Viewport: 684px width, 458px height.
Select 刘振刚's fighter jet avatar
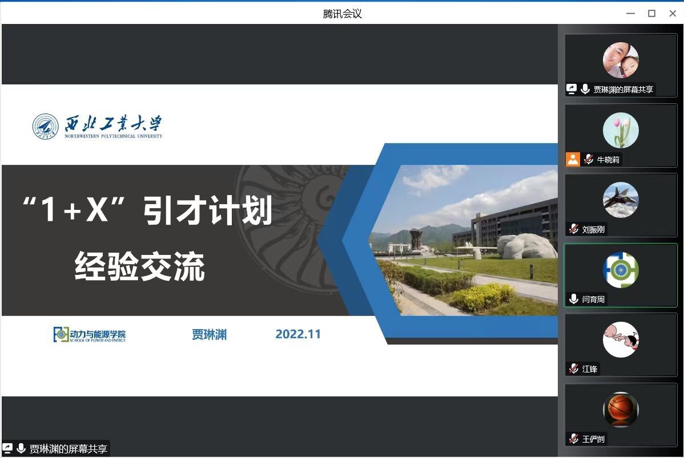[621, 200]
